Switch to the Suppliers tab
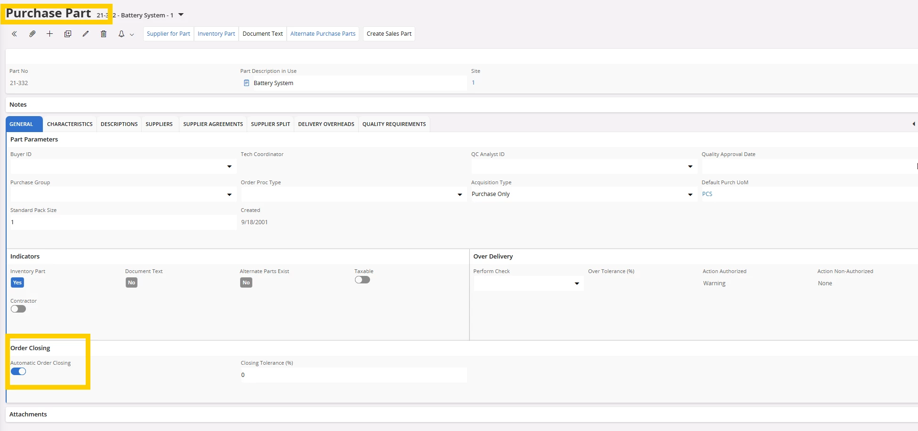The width and height of the screenshot is (918, 431). [159, 124]
